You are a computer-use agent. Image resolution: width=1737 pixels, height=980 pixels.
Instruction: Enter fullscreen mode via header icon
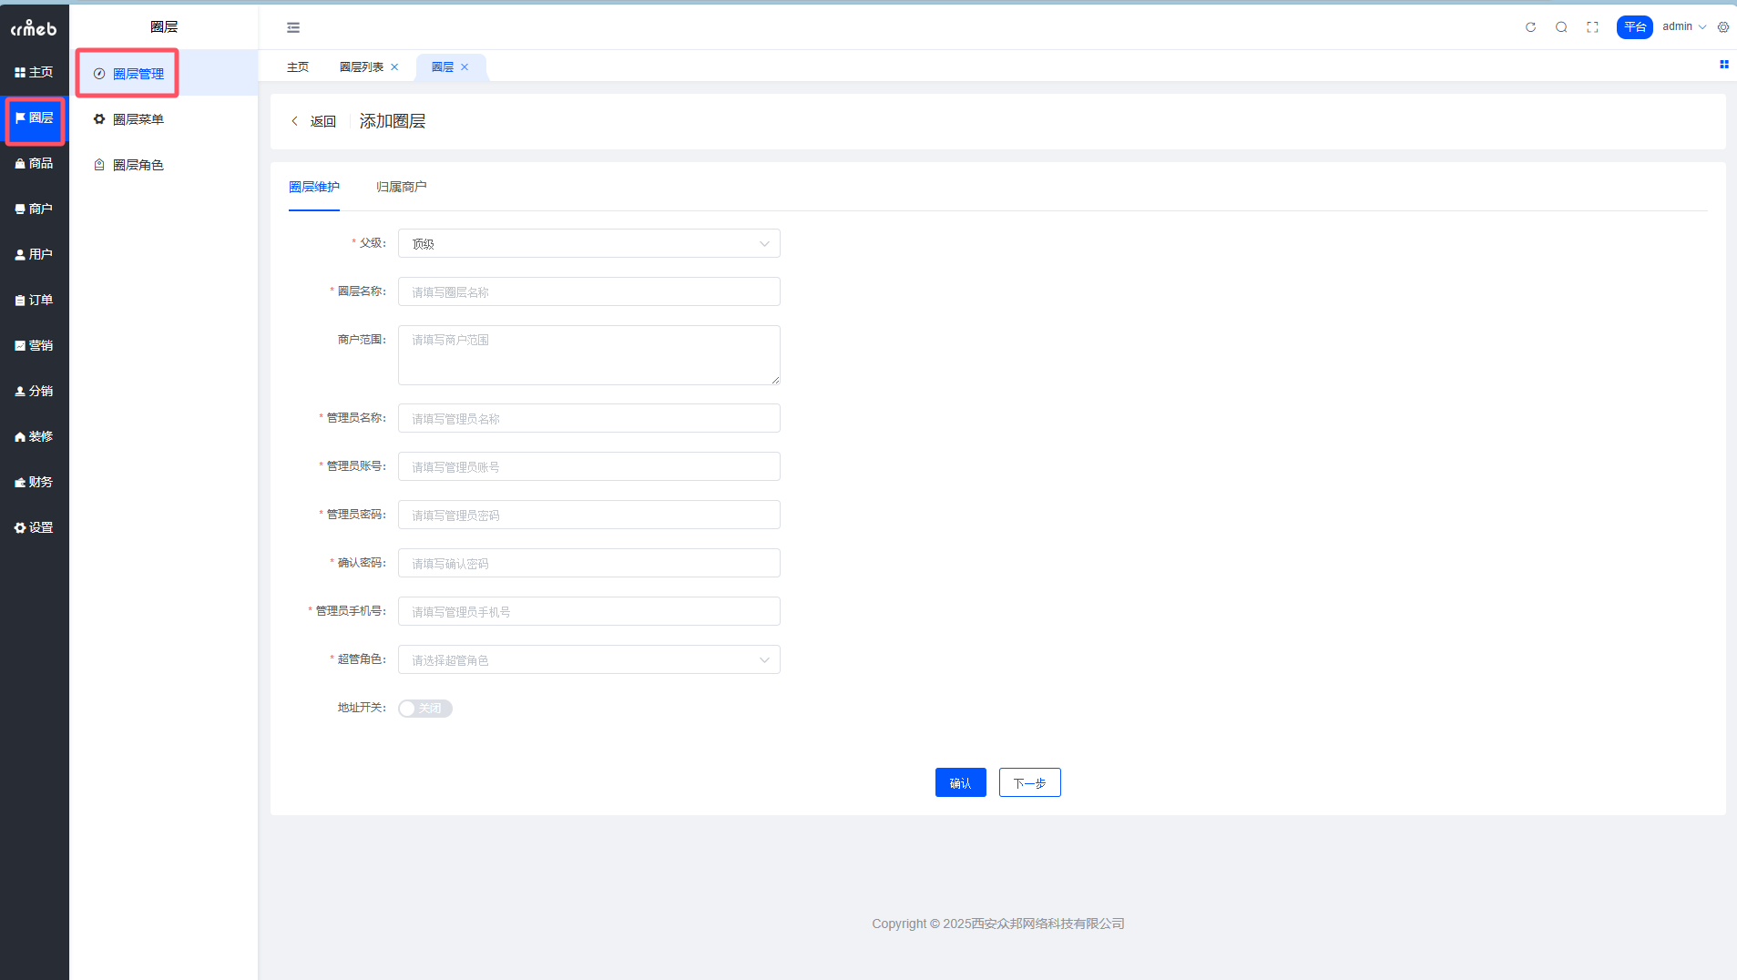[1592, 27]
